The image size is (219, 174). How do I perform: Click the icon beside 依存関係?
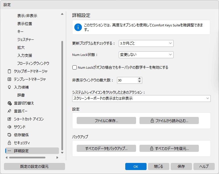coord(9,135)
